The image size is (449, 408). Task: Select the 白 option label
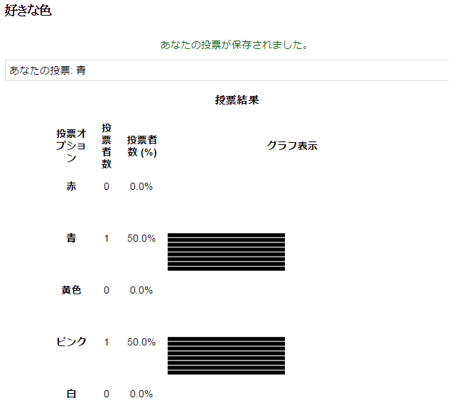pyautogui.click(x=71, y=394)
